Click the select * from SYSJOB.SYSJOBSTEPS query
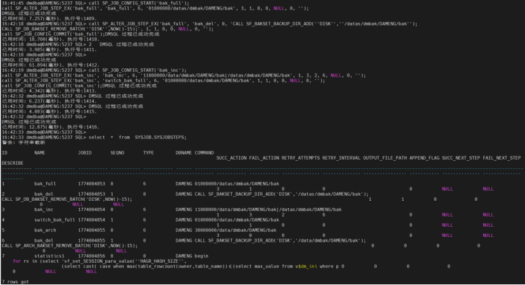525x285 pixels. coord(137,137)
